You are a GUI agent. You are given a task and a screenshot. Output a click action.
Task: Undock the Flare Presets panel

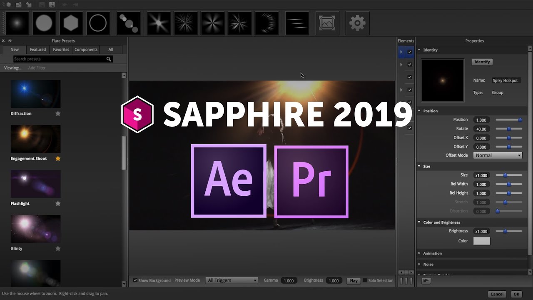click(x=10, y=41)
